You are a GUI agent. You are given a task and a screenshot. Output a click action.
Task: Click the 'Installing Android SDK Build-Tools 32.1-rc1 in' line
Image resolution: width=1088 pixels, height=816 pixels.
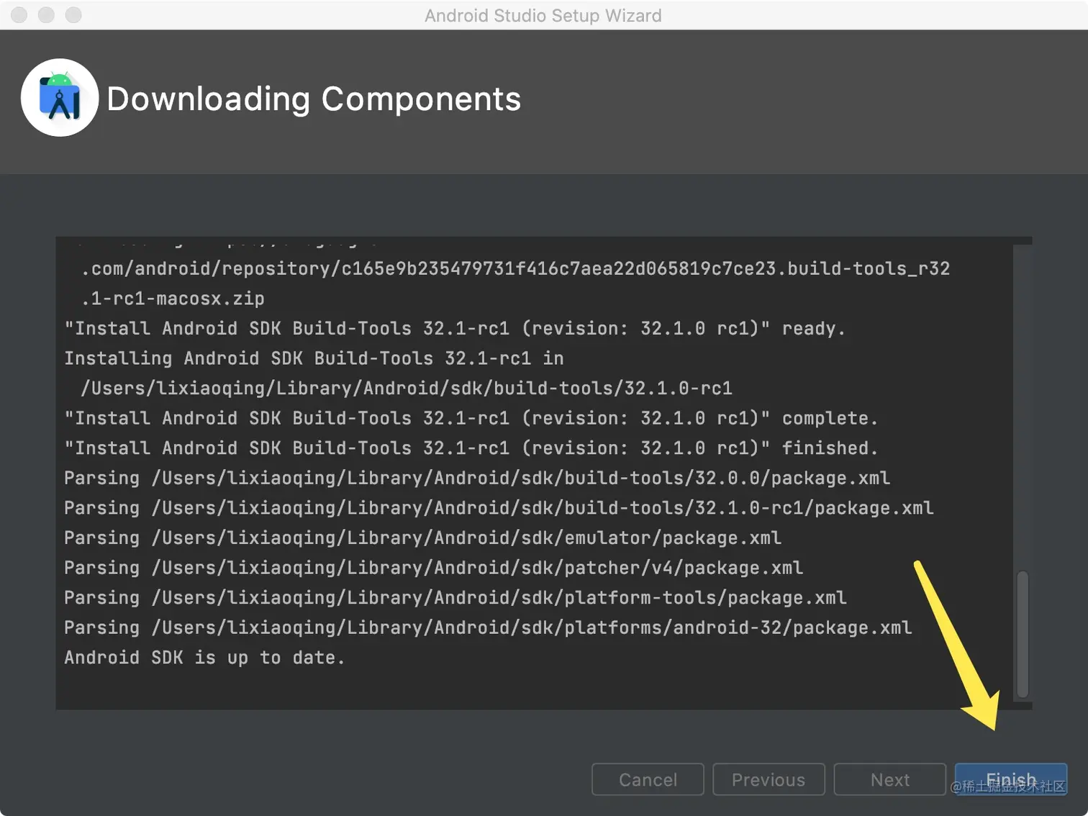[x=314, y=358]
